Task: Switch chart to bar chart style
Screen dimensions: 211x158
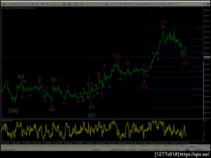Action: coord(28,4)
